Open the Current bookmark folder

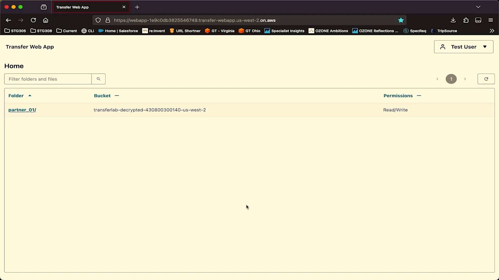click(67, 31)
